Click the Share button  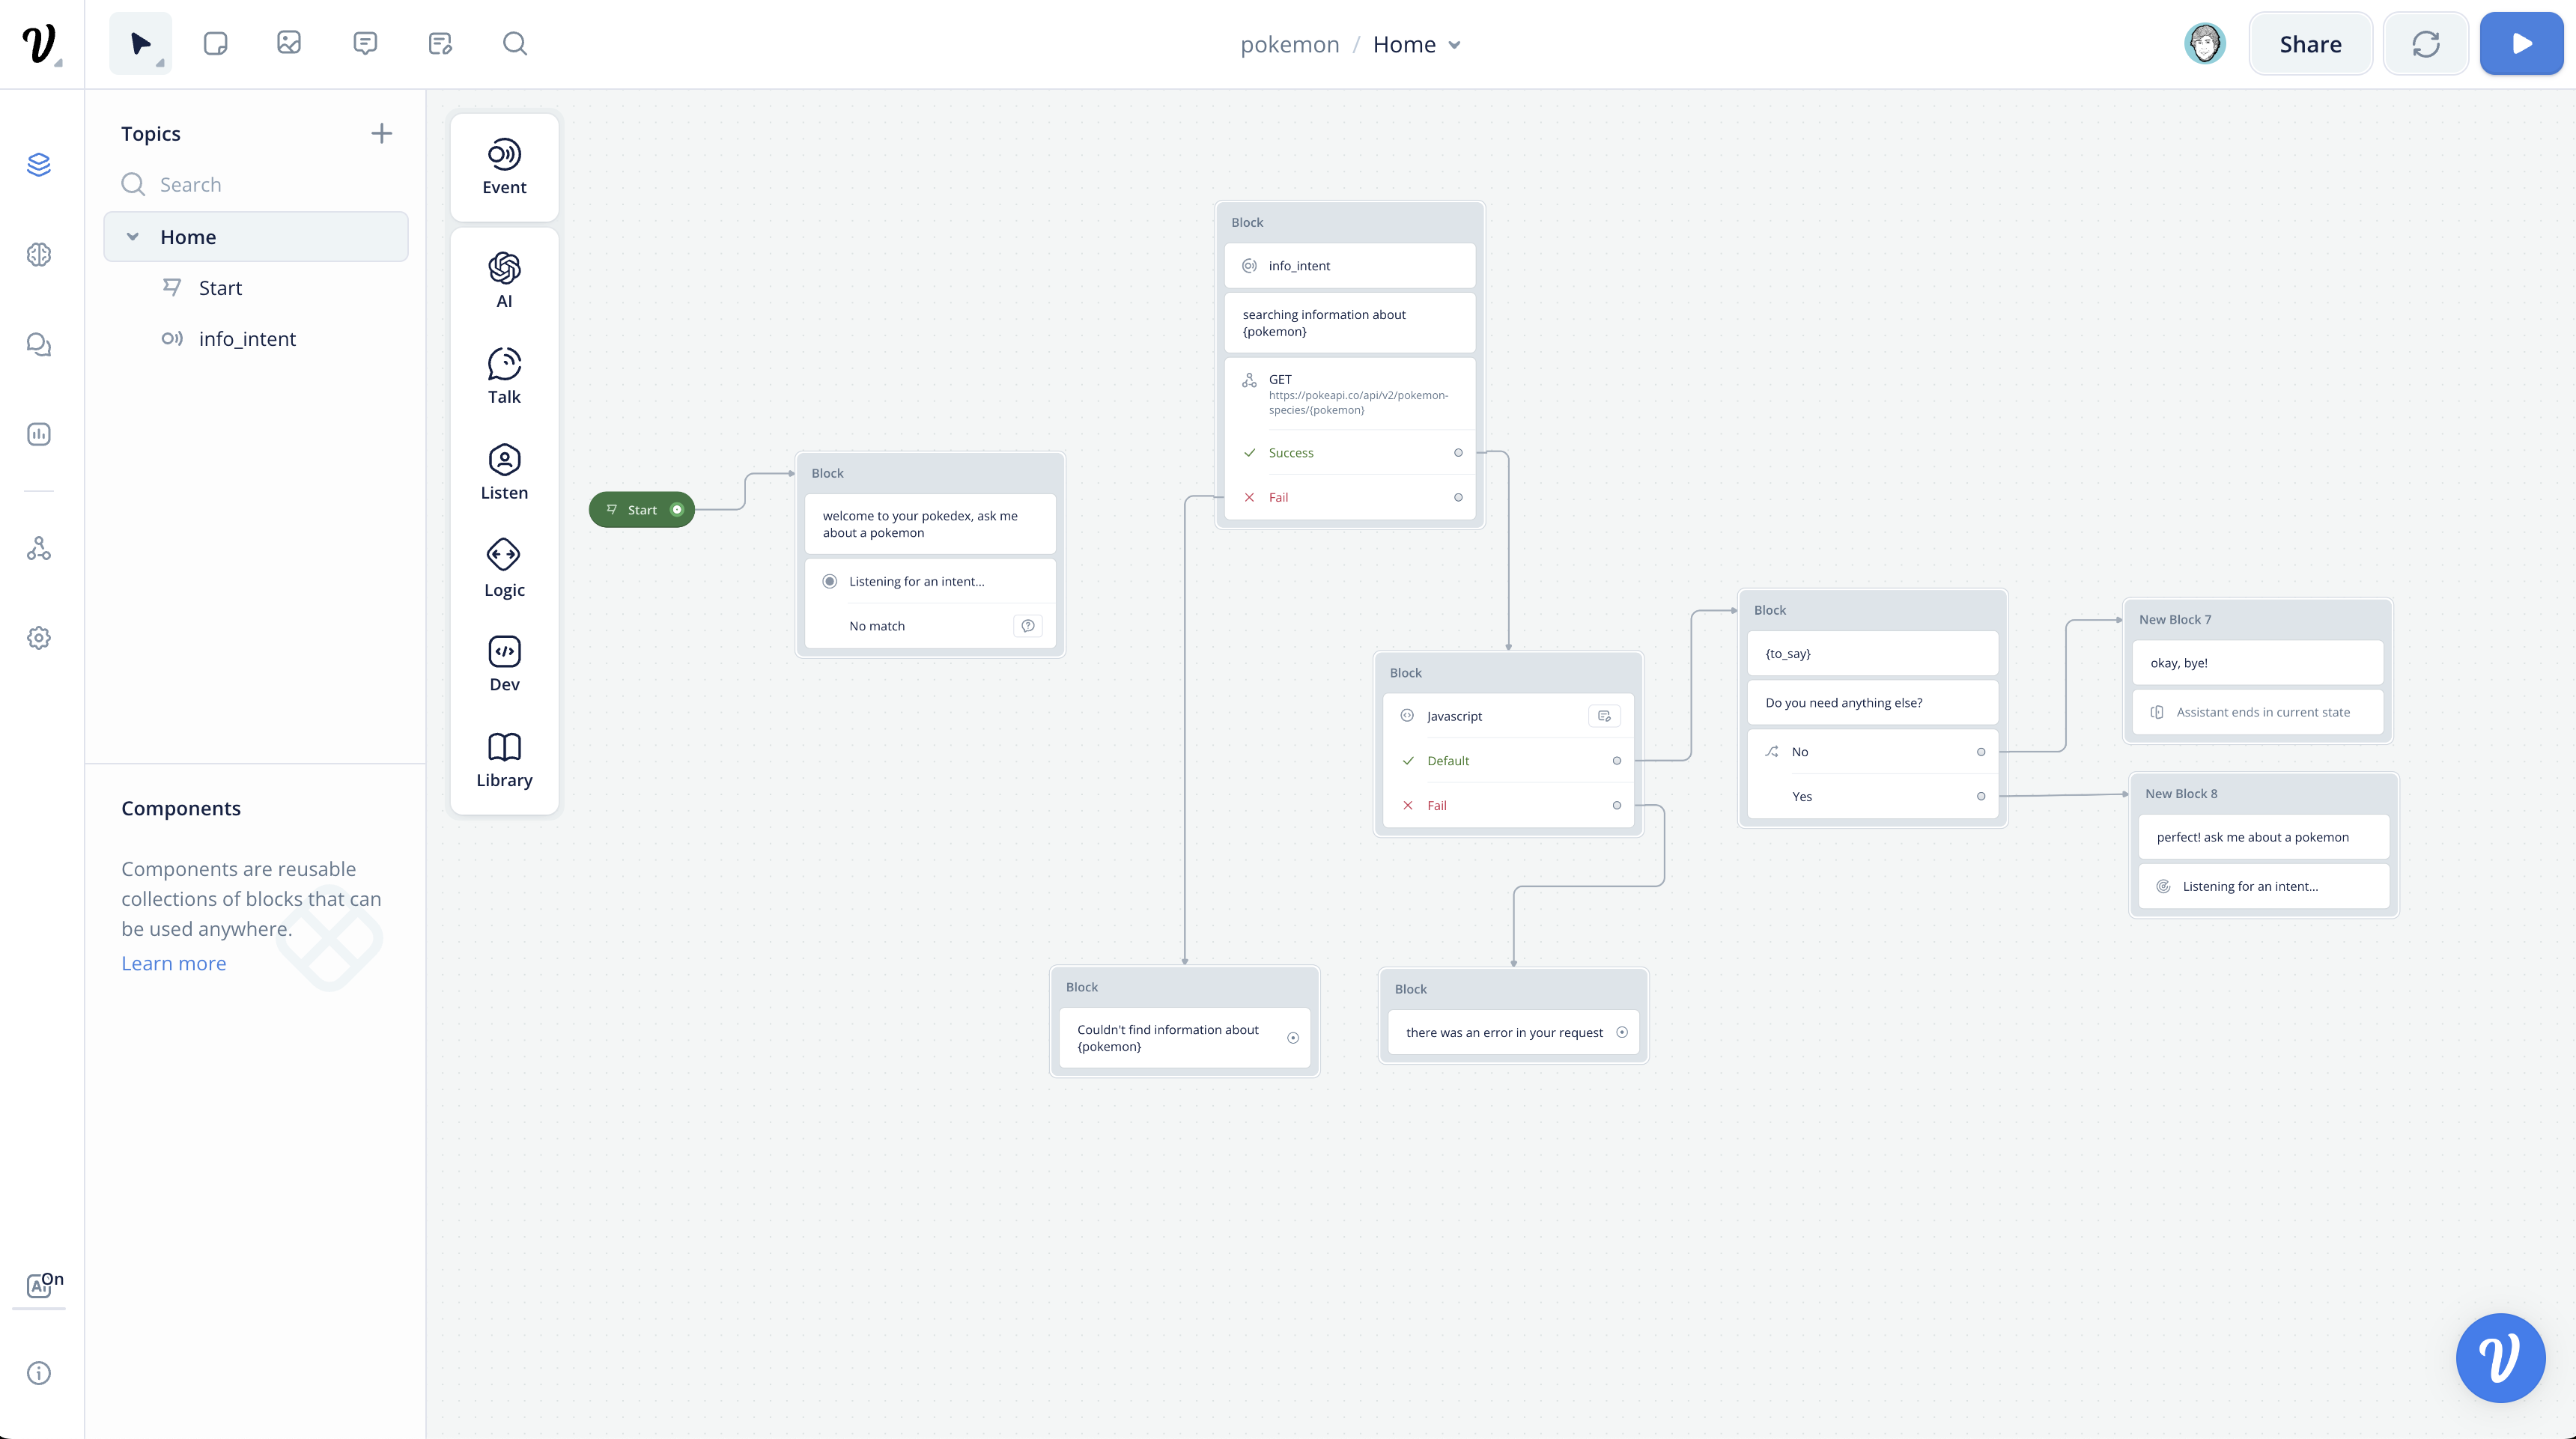[2309, 44]
